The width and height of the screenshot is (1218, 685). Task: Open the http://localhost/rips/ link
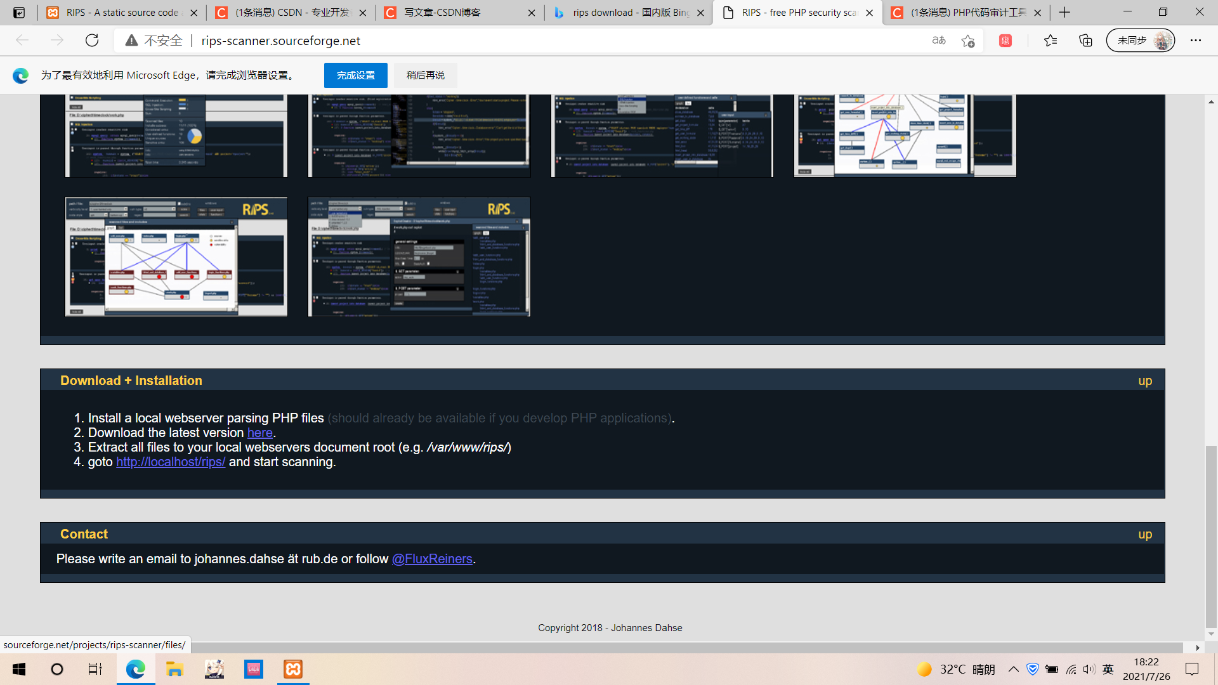171,462
